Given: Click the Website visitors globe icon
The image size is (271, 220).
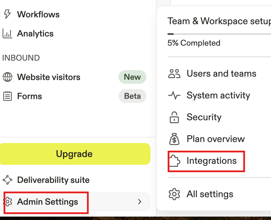Looking at the screenshot, I should point(7,77).
